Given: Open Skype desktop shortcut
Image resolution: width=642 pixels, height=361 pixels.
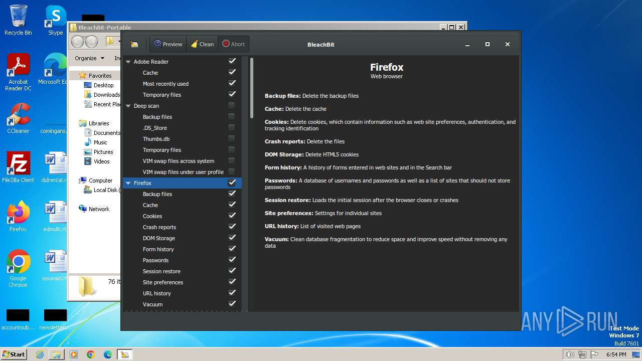Looking at the screenshot, I should pyautogui.click(x=55, y=20).
